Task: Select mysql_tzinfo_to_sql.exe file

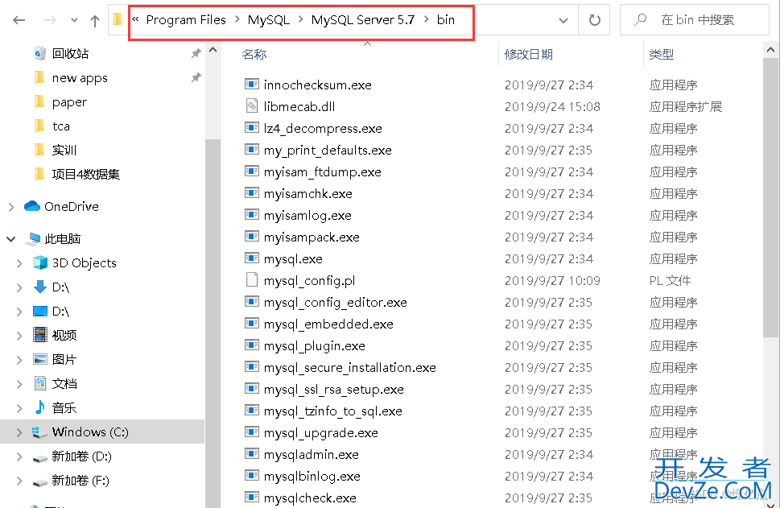Action: (x=332, y=411)
